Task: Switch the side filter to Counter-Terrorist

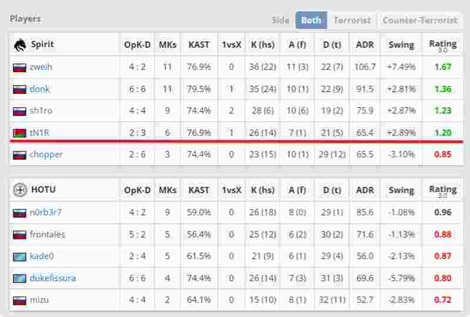Action: (x=419, y=20)
